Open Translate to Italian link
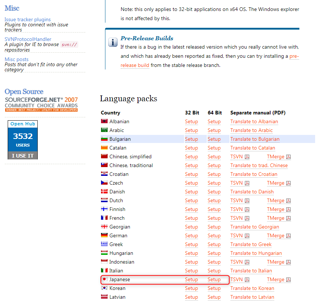 click(x=251, y=271)
